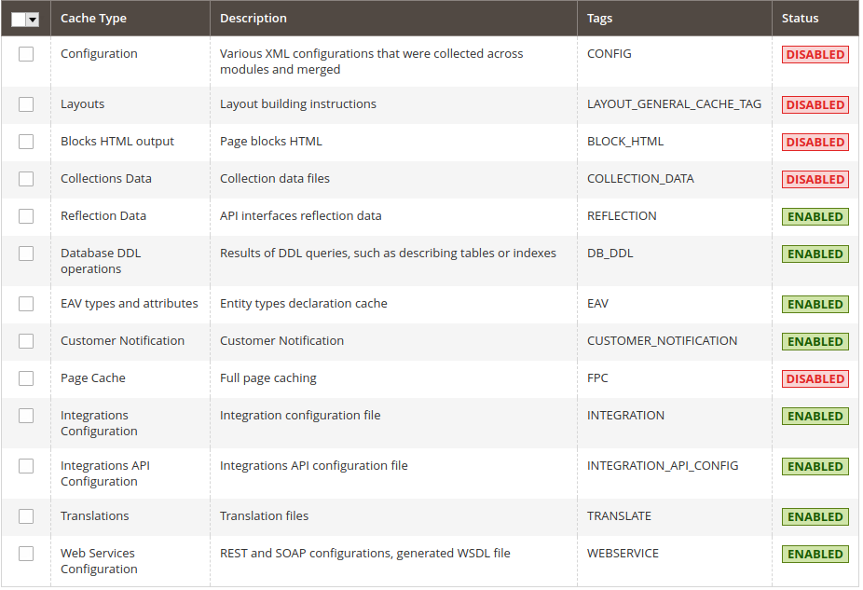863x590 pixels.
Task: Click the ENABLED badge for Integrations Configuration
Action: [x=815, y=417]
